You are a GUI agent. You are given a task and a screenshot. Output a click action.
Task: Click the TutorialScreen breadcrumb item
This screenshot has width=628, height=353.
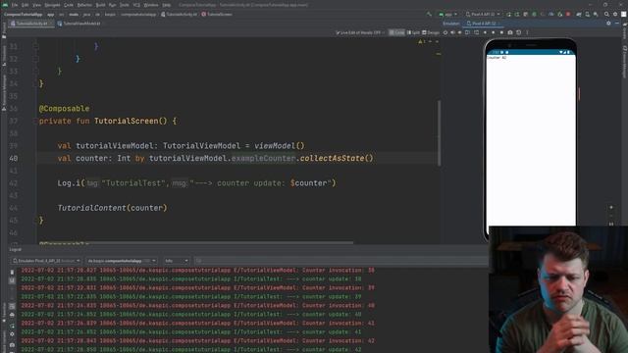click(217, 15)
